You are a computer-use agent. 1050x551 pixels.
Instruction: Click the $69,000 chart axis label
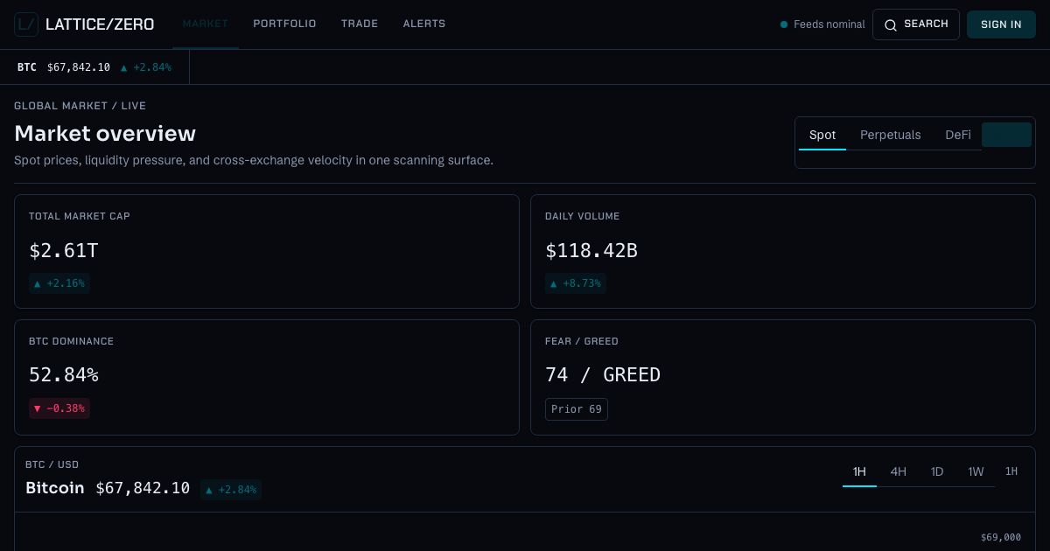[1001, 537]
